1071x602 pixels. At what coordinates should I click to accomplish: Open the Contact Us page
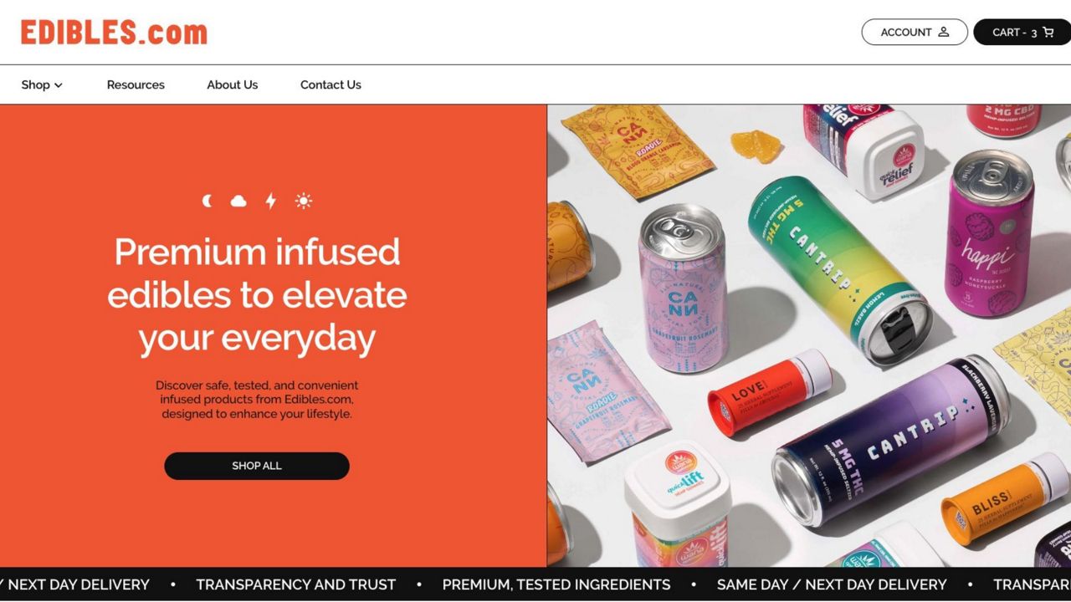click(x=331, y=84)
